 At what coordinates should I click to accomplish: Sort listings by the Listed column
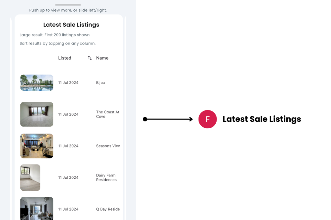(65, 58)
